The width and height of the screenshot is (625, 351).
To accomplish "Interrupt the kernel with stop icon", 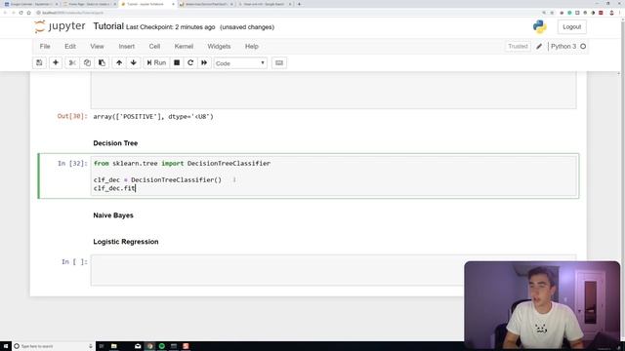I will tap(177, 62).
